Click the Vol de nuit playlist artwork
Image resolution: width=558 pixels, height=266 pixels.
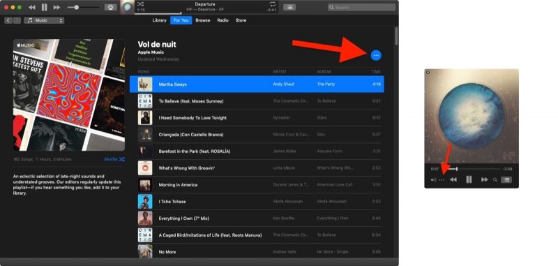69,95
